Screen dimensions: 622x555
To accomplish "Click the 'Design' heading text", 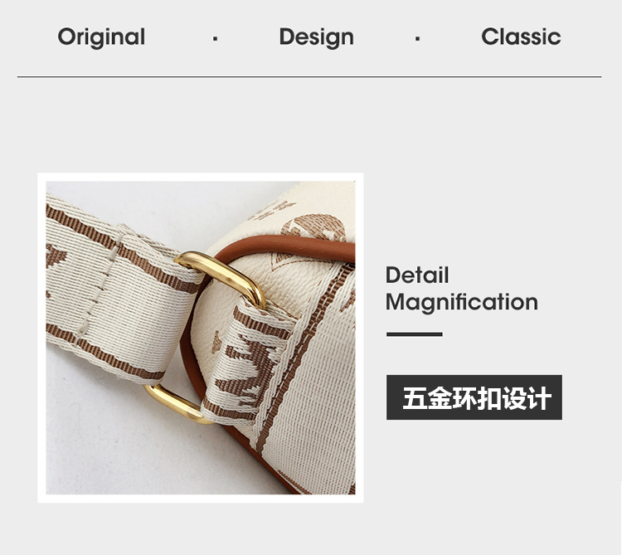I will (x=316, y=37).
